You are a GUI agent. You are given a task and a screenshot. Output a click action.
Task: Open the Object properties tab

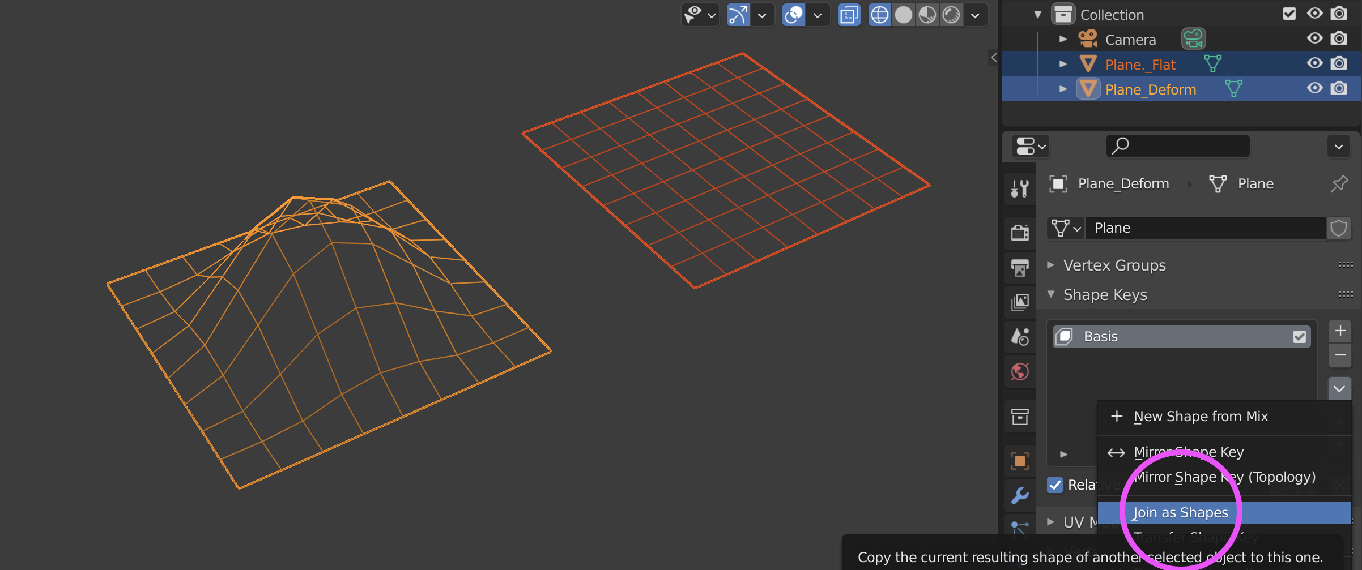click(x=1020, y=461)
